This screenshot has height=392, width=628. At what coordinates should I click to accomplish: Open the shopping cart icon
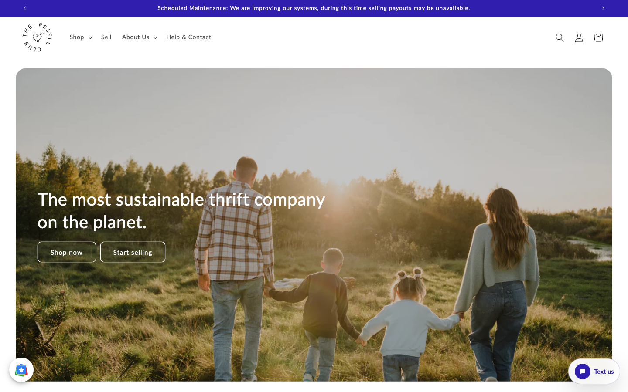598,37
